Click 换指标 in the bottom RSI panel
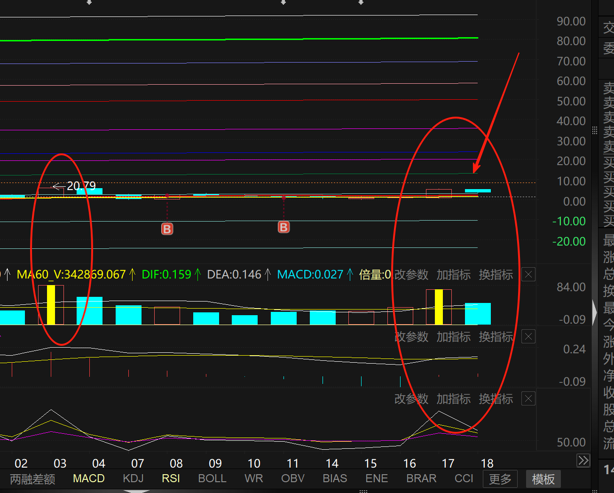The image size is (614, 493). (x=496, y=399)
